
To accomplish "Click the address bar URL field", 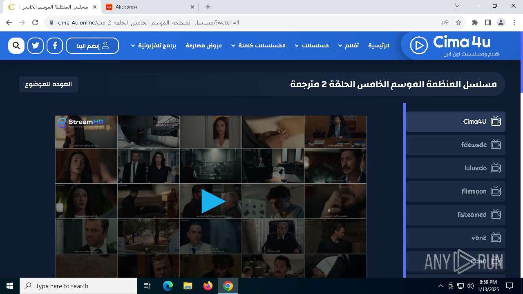I will point(245,22).
